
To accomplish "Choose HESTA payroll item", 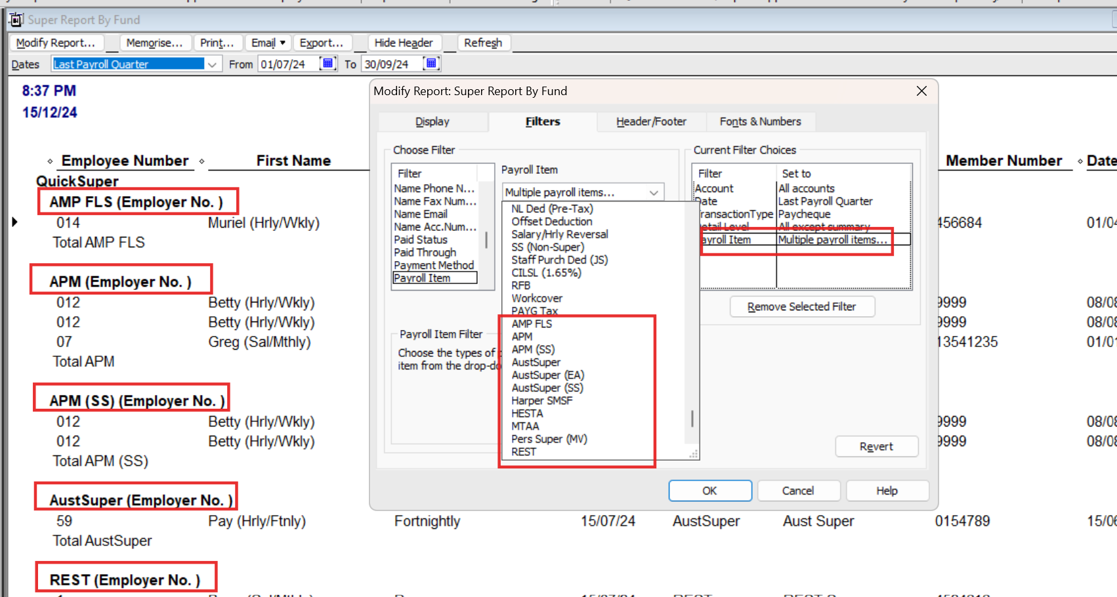I will (527, 414).
